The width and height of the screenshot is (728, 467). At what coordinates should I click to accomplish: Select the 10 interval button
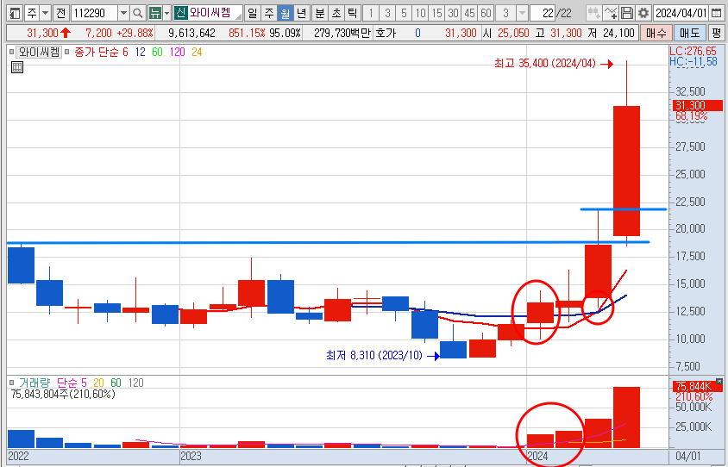click(x=421, y=13)
